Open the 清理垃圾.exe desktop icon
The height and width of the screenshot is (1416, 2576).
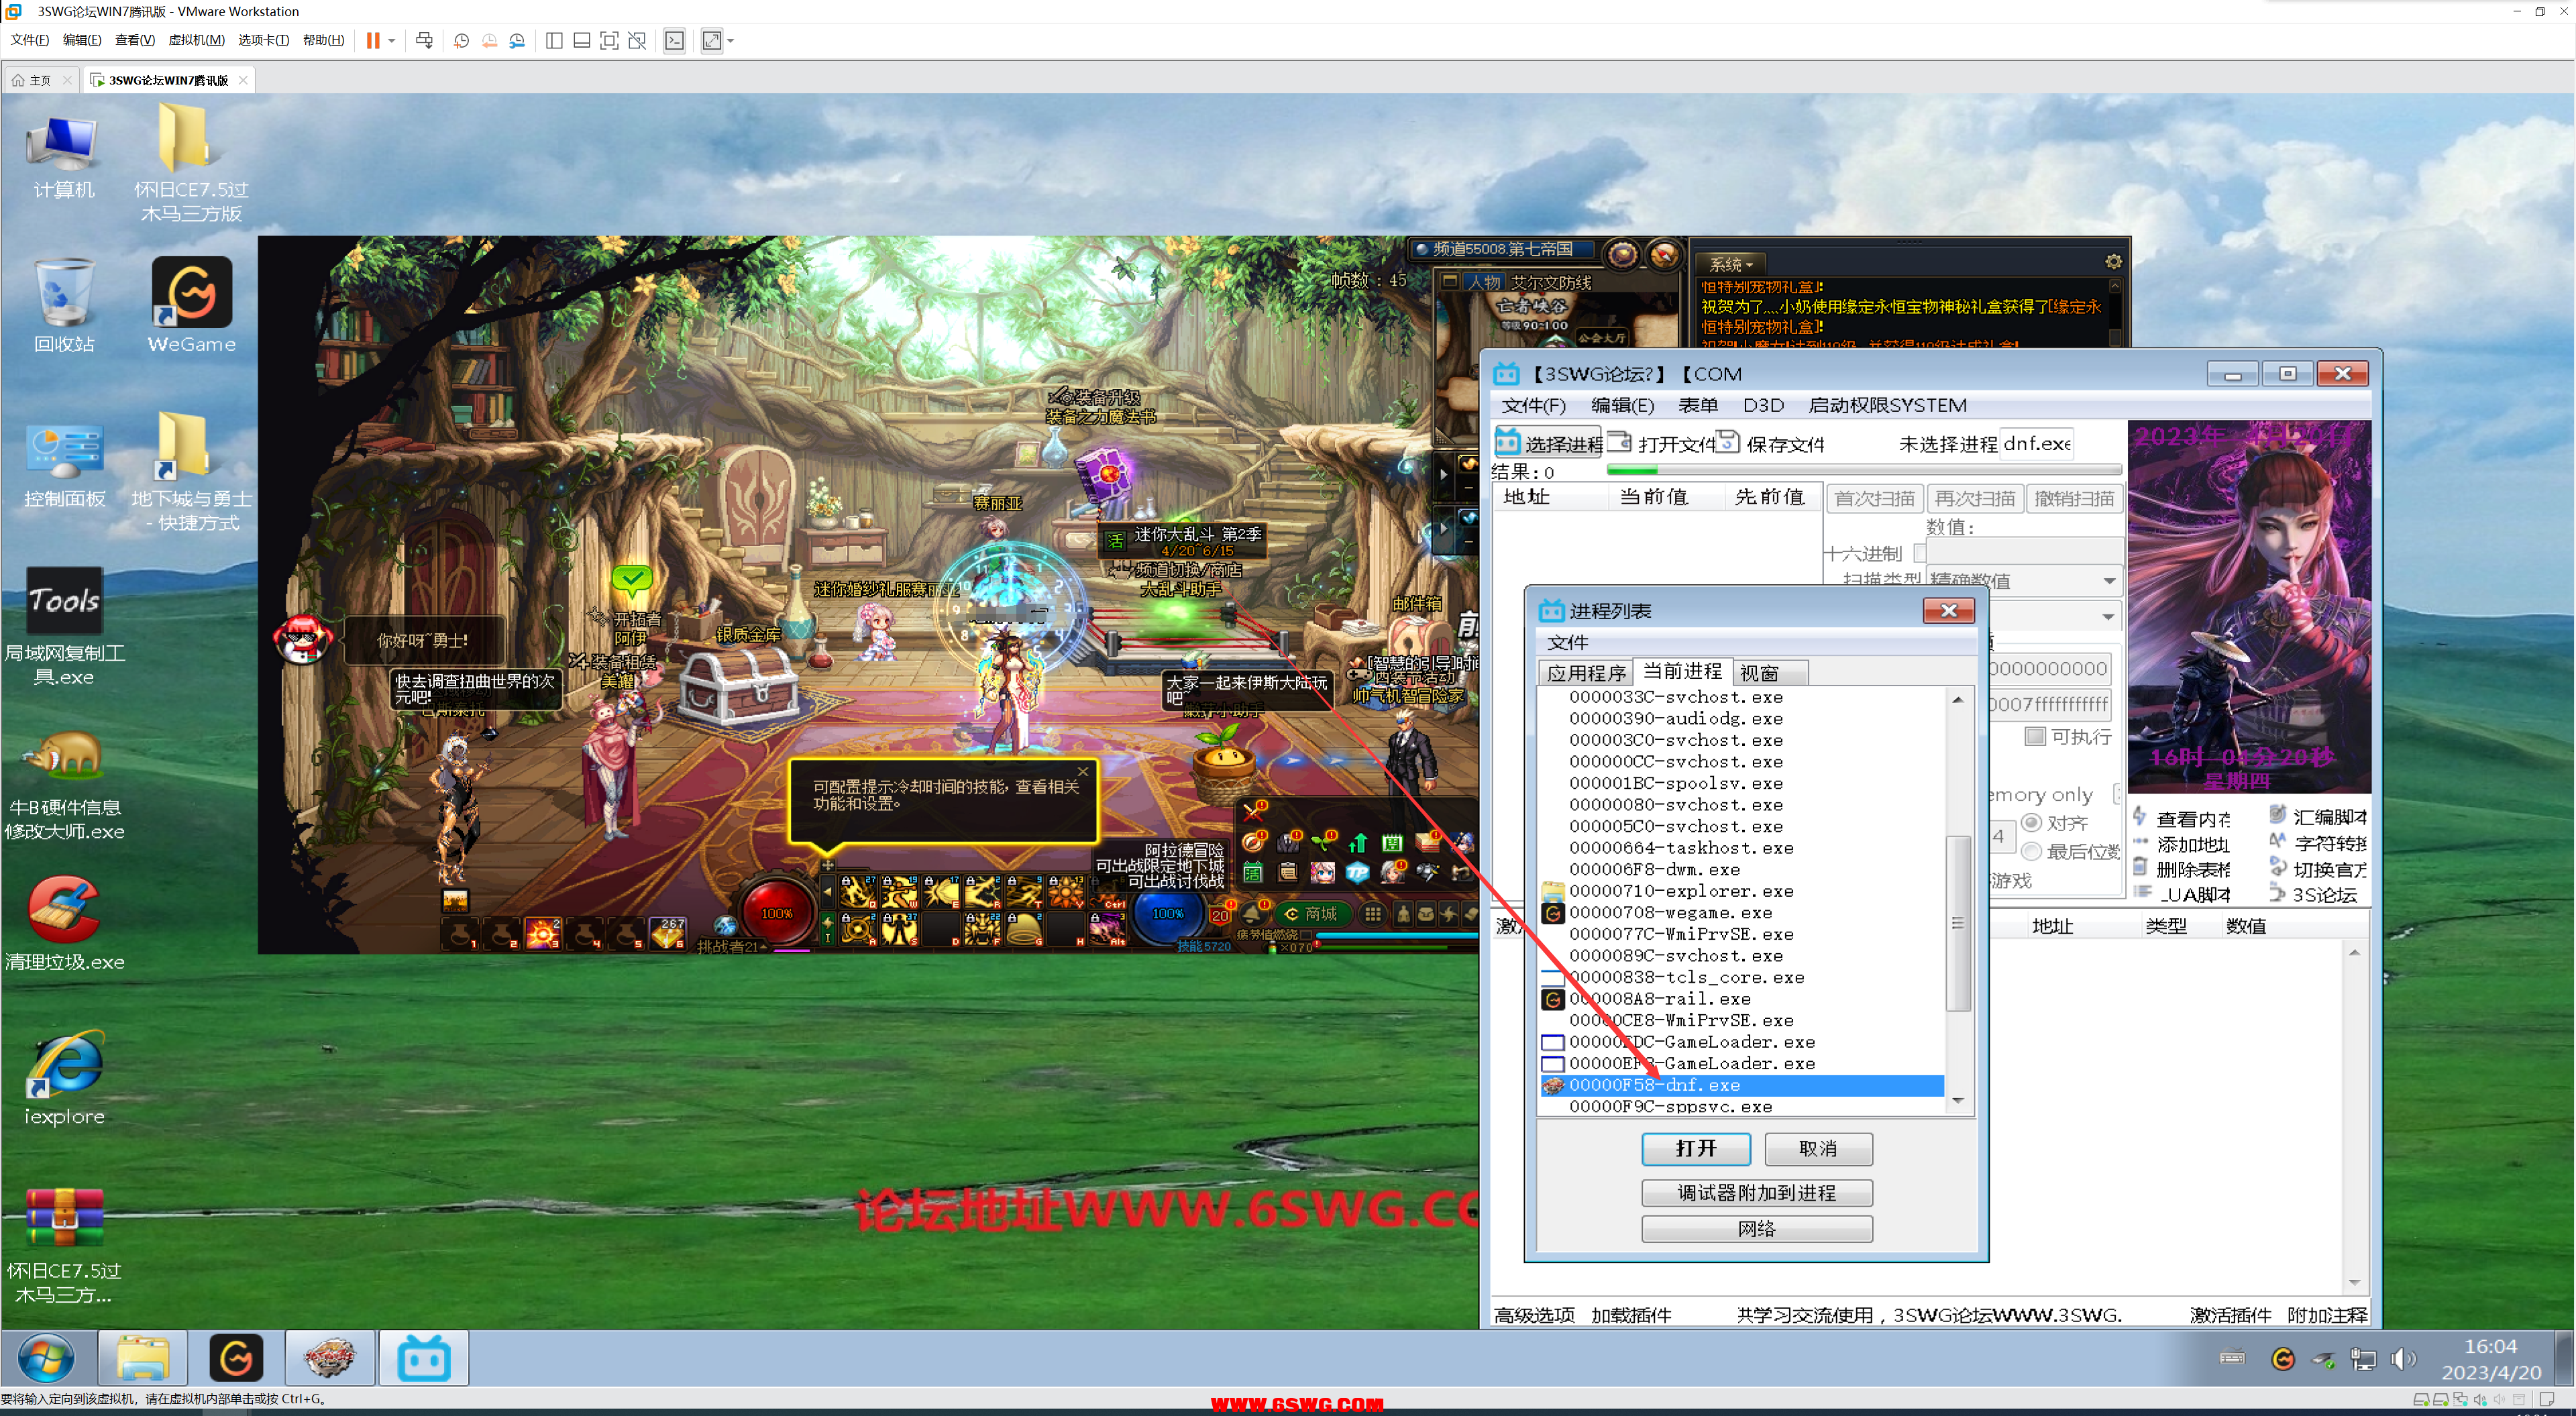pos(64,923)
